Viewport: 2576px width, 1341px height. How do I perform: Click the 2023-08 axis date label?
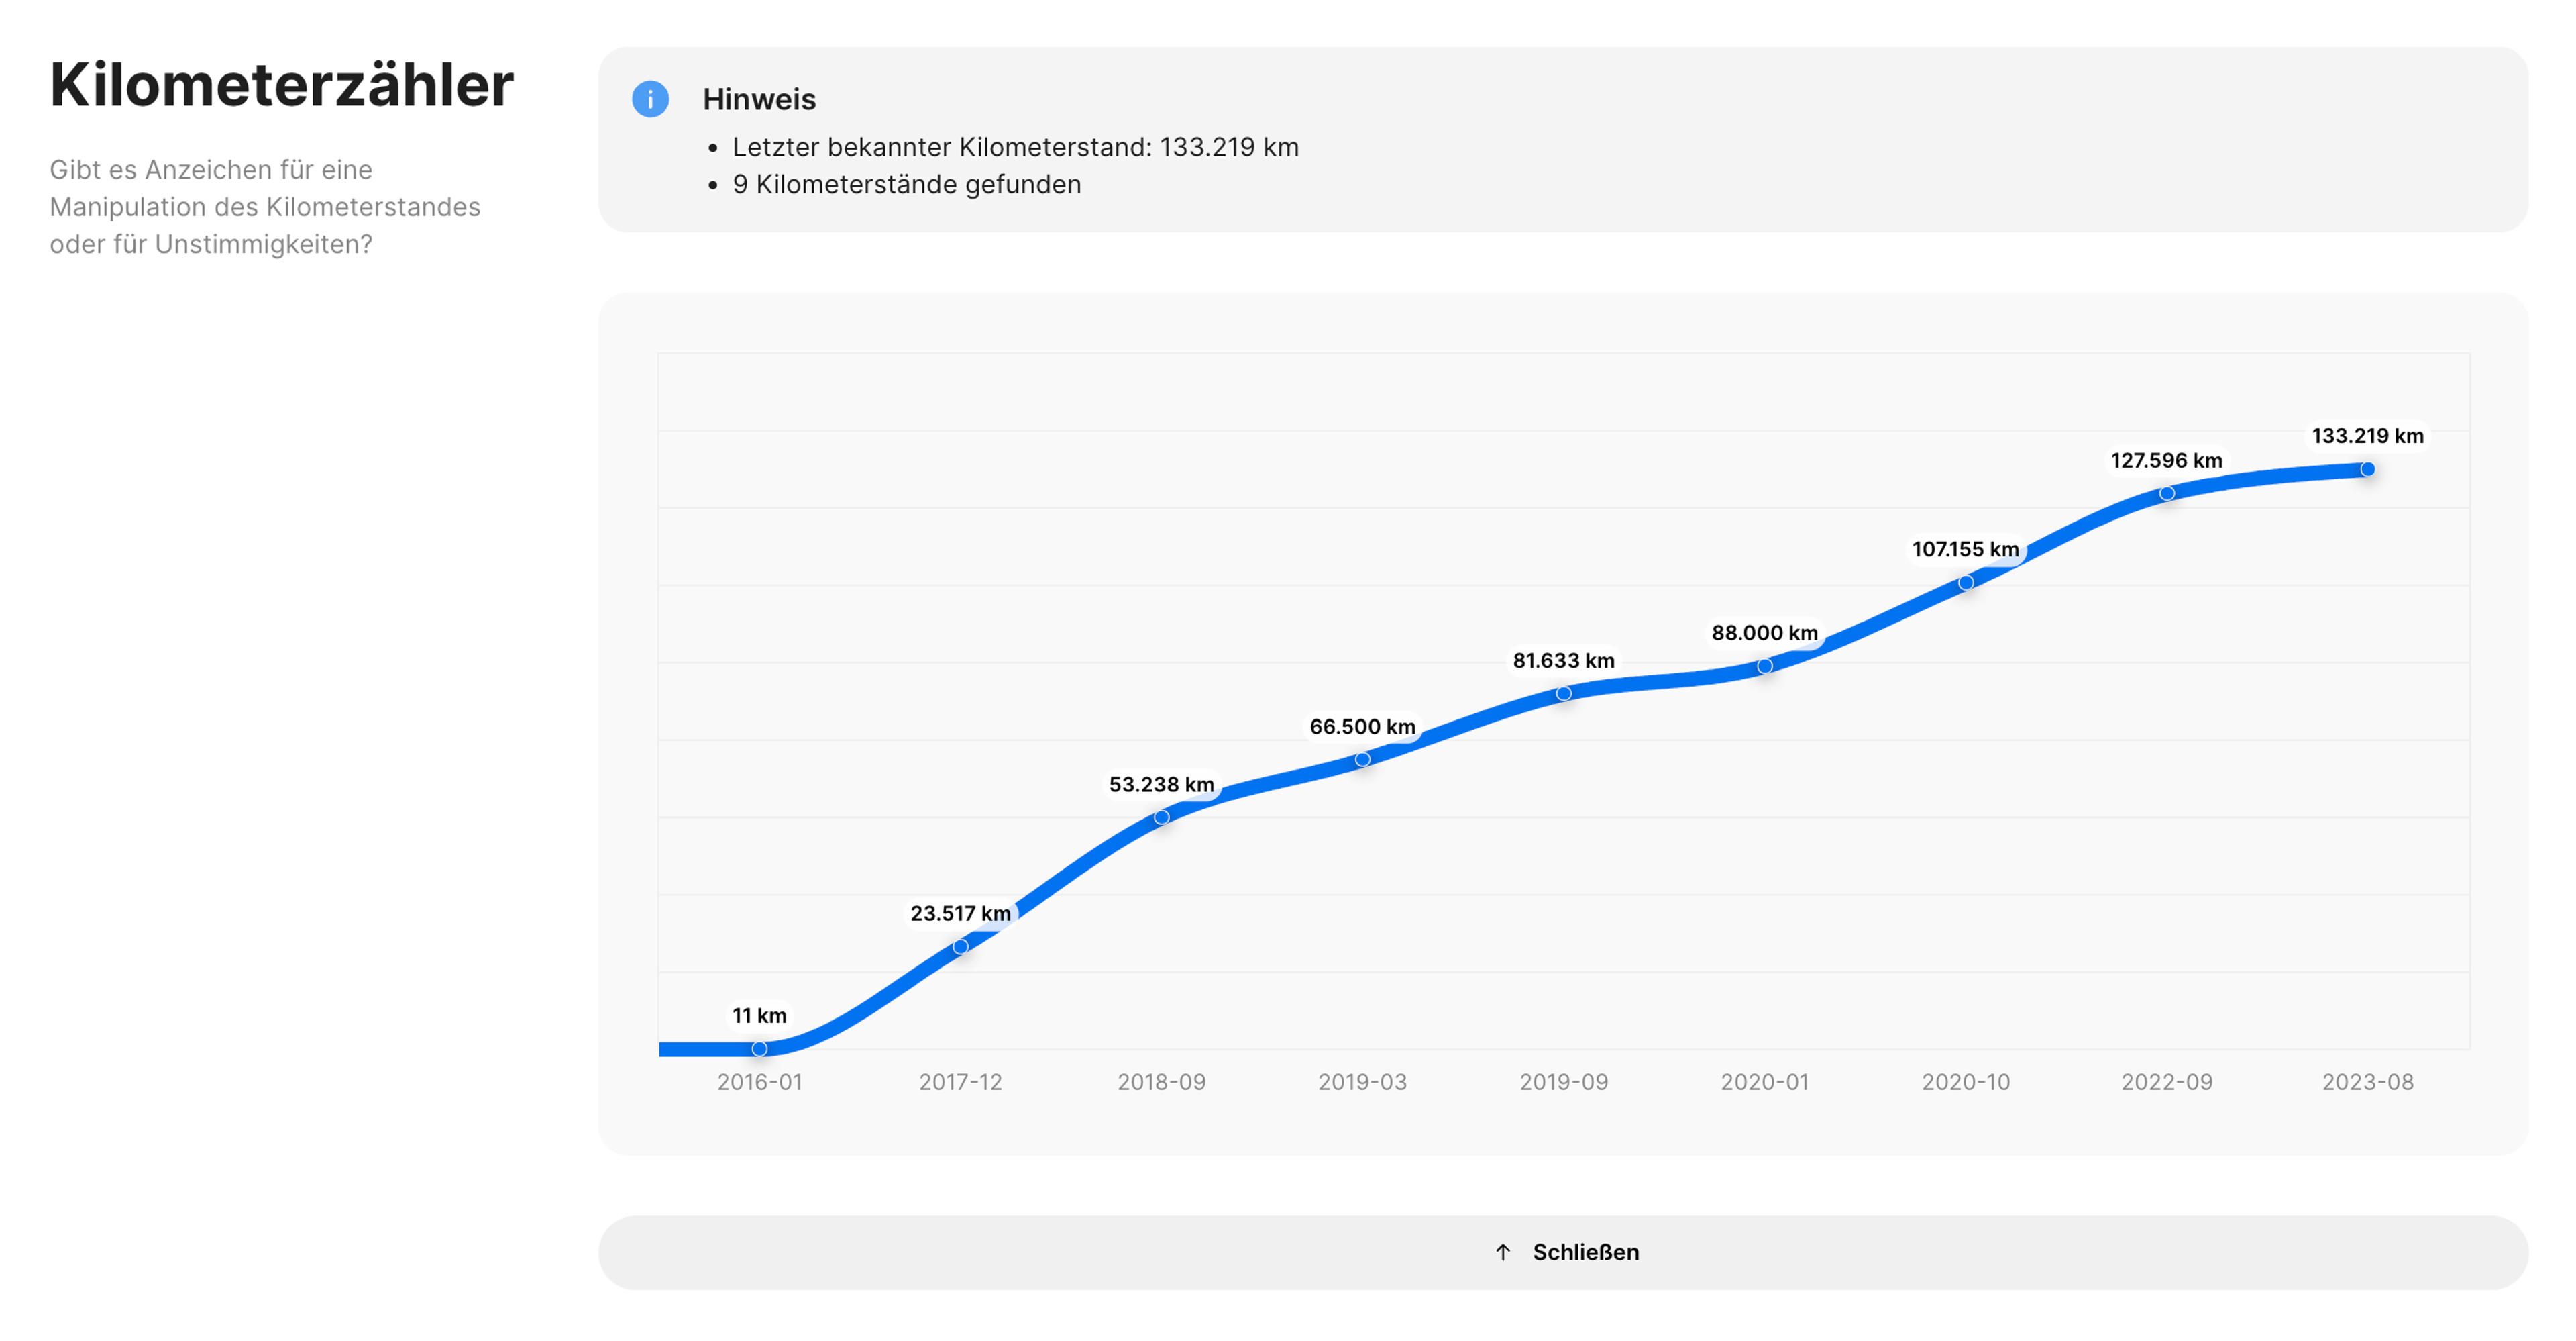(2367, 1082)
